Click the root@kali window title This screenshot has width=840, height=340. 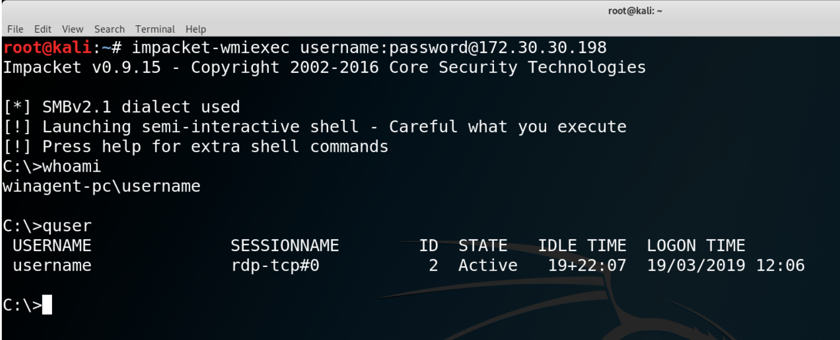pos(635,11)
